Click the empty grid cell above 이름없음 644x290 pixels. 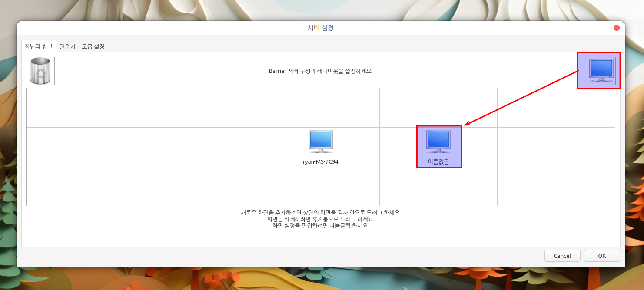click(438, 108)
